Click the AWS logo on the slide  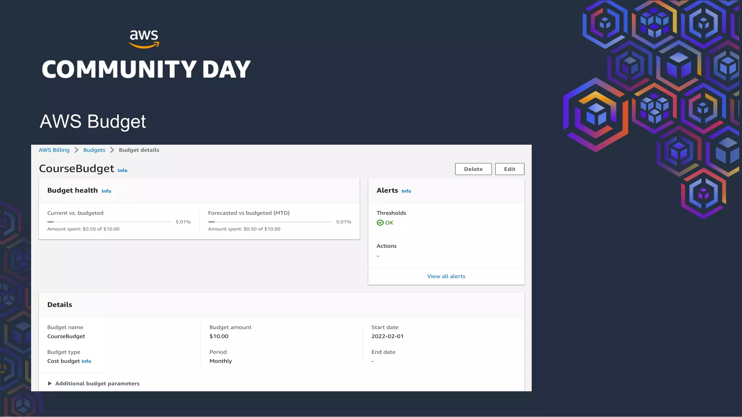pos(144,39)
